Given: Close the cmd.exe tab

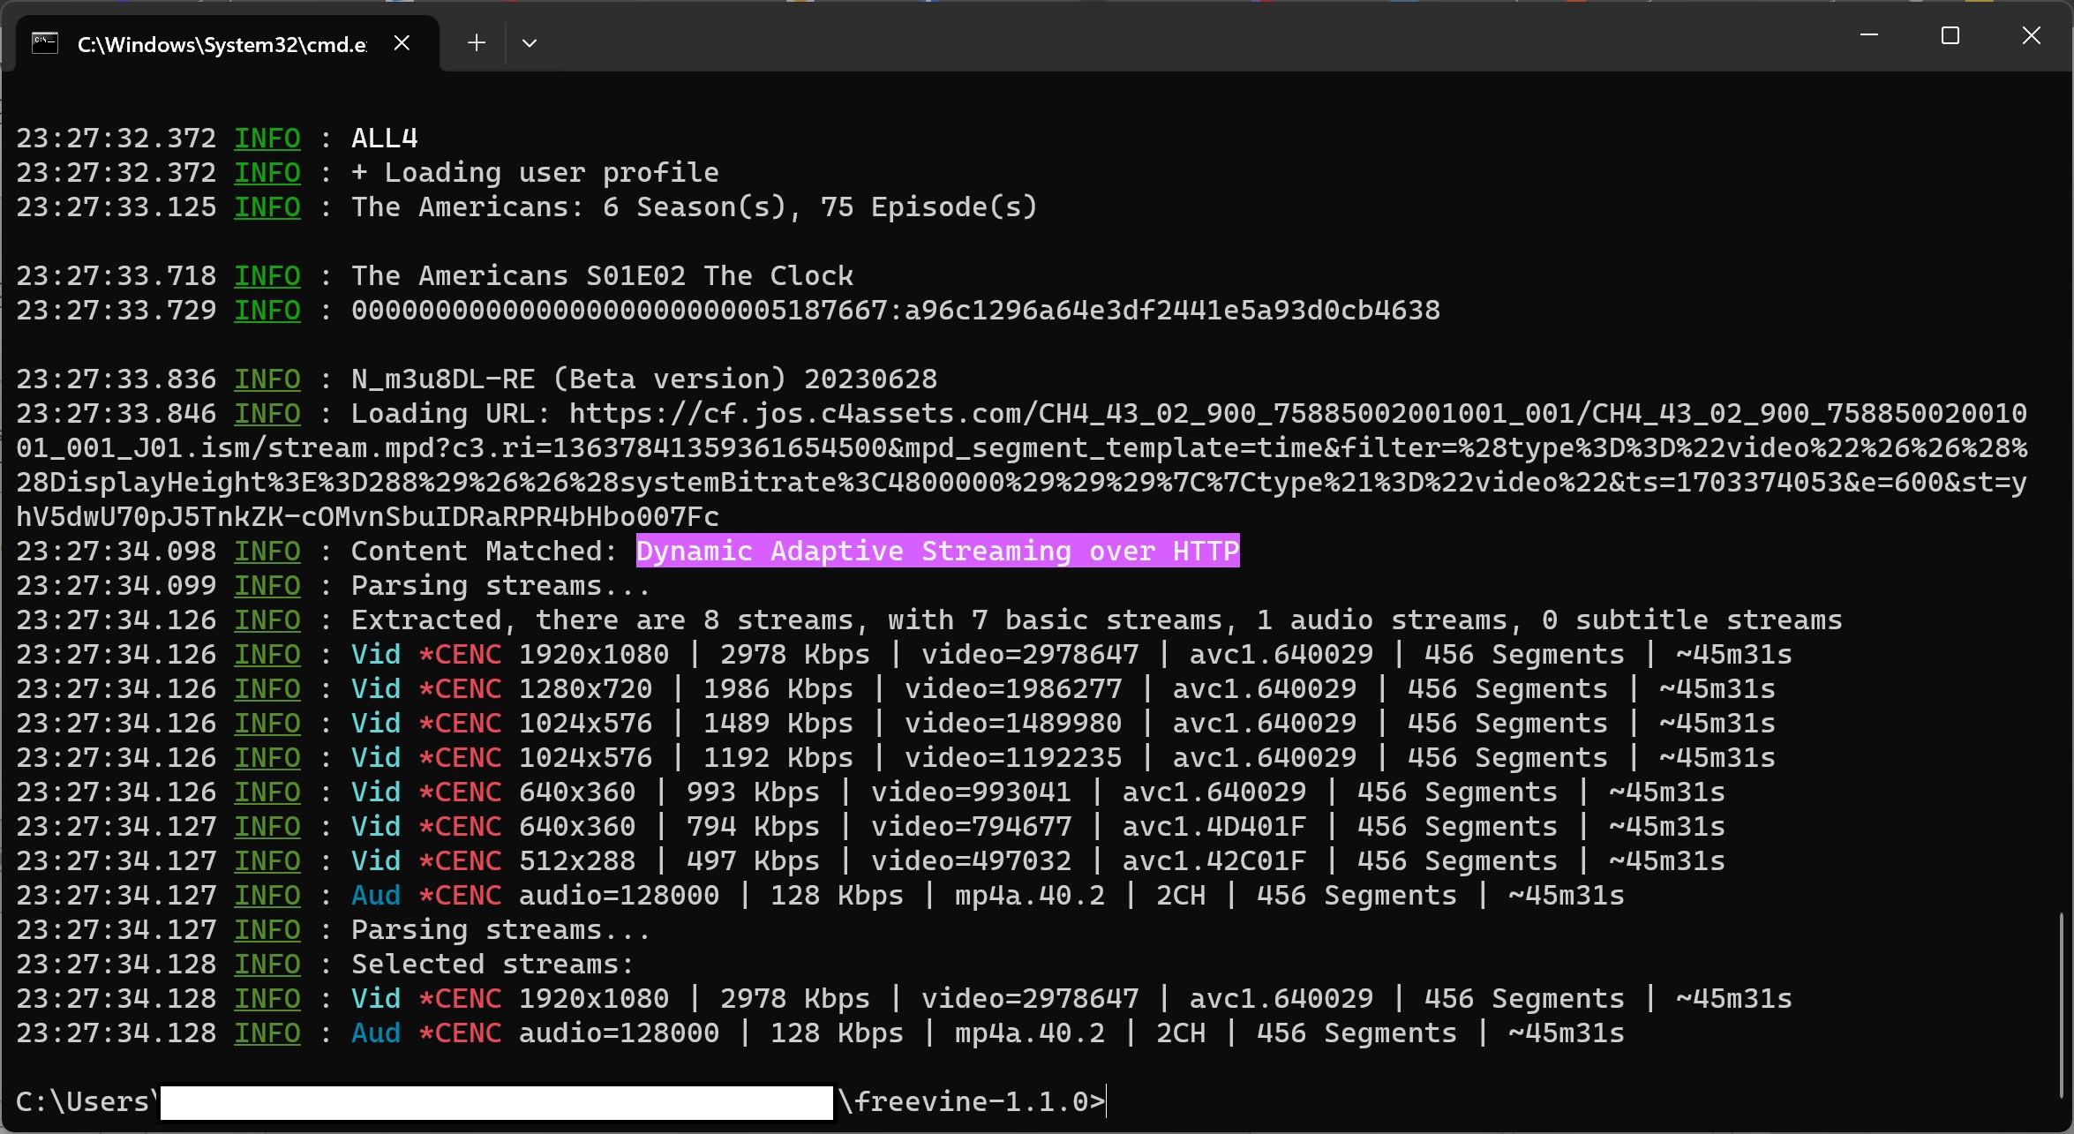Looking at the screenshot, I should [x=402, y=43].
